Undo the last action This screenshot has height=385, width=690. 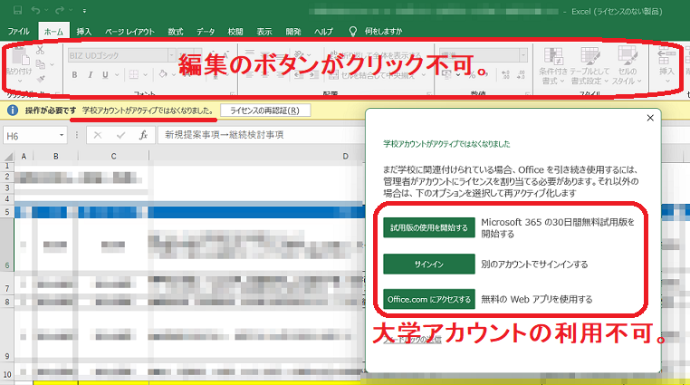coord(35,10)
